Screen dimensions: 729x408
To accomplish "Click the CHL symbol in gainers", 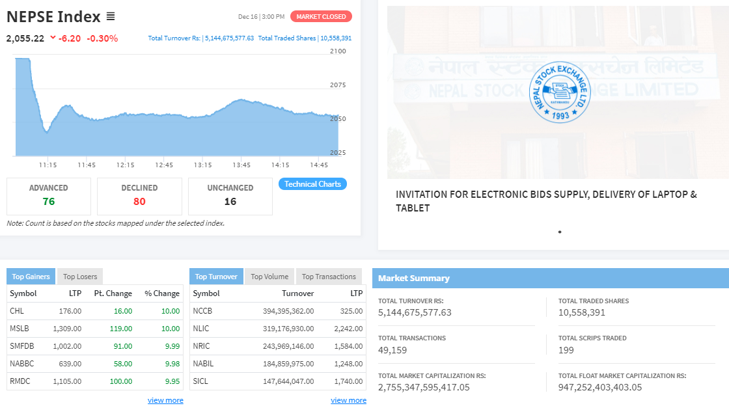I will (17, 311).
